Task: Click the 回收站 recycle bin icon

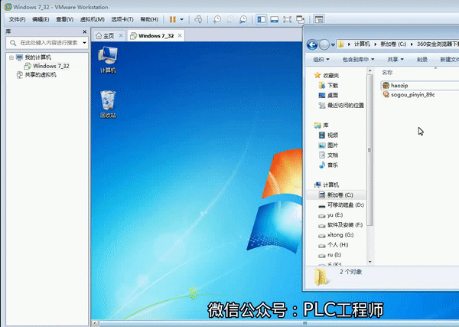Action: point(108,104)
